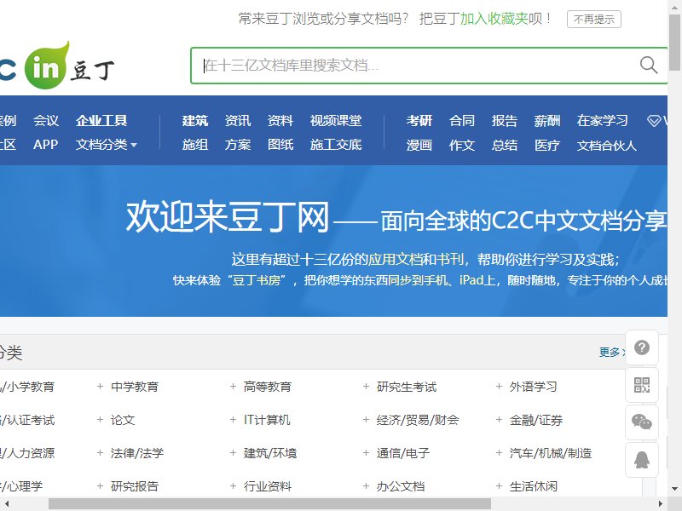
Task: Expand the 研究生考试 plus icon
Action: (x=367, y=387)
